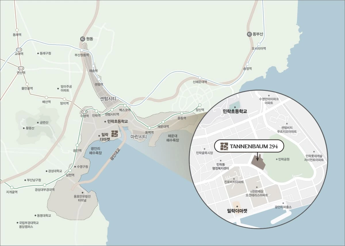Screen dimensions: 345x246
Task: Click the IC icon beside 동부산
Action: point(250,34)
